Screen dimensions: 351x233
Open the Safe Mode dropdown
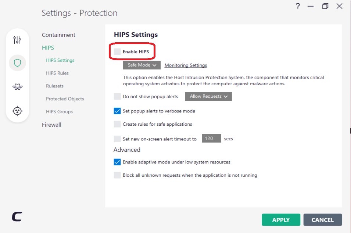(142, 65)
